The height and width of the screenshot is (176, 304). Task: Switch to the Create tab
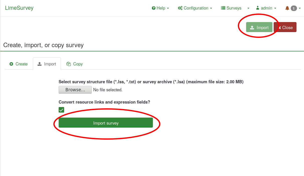pos(19,64)
